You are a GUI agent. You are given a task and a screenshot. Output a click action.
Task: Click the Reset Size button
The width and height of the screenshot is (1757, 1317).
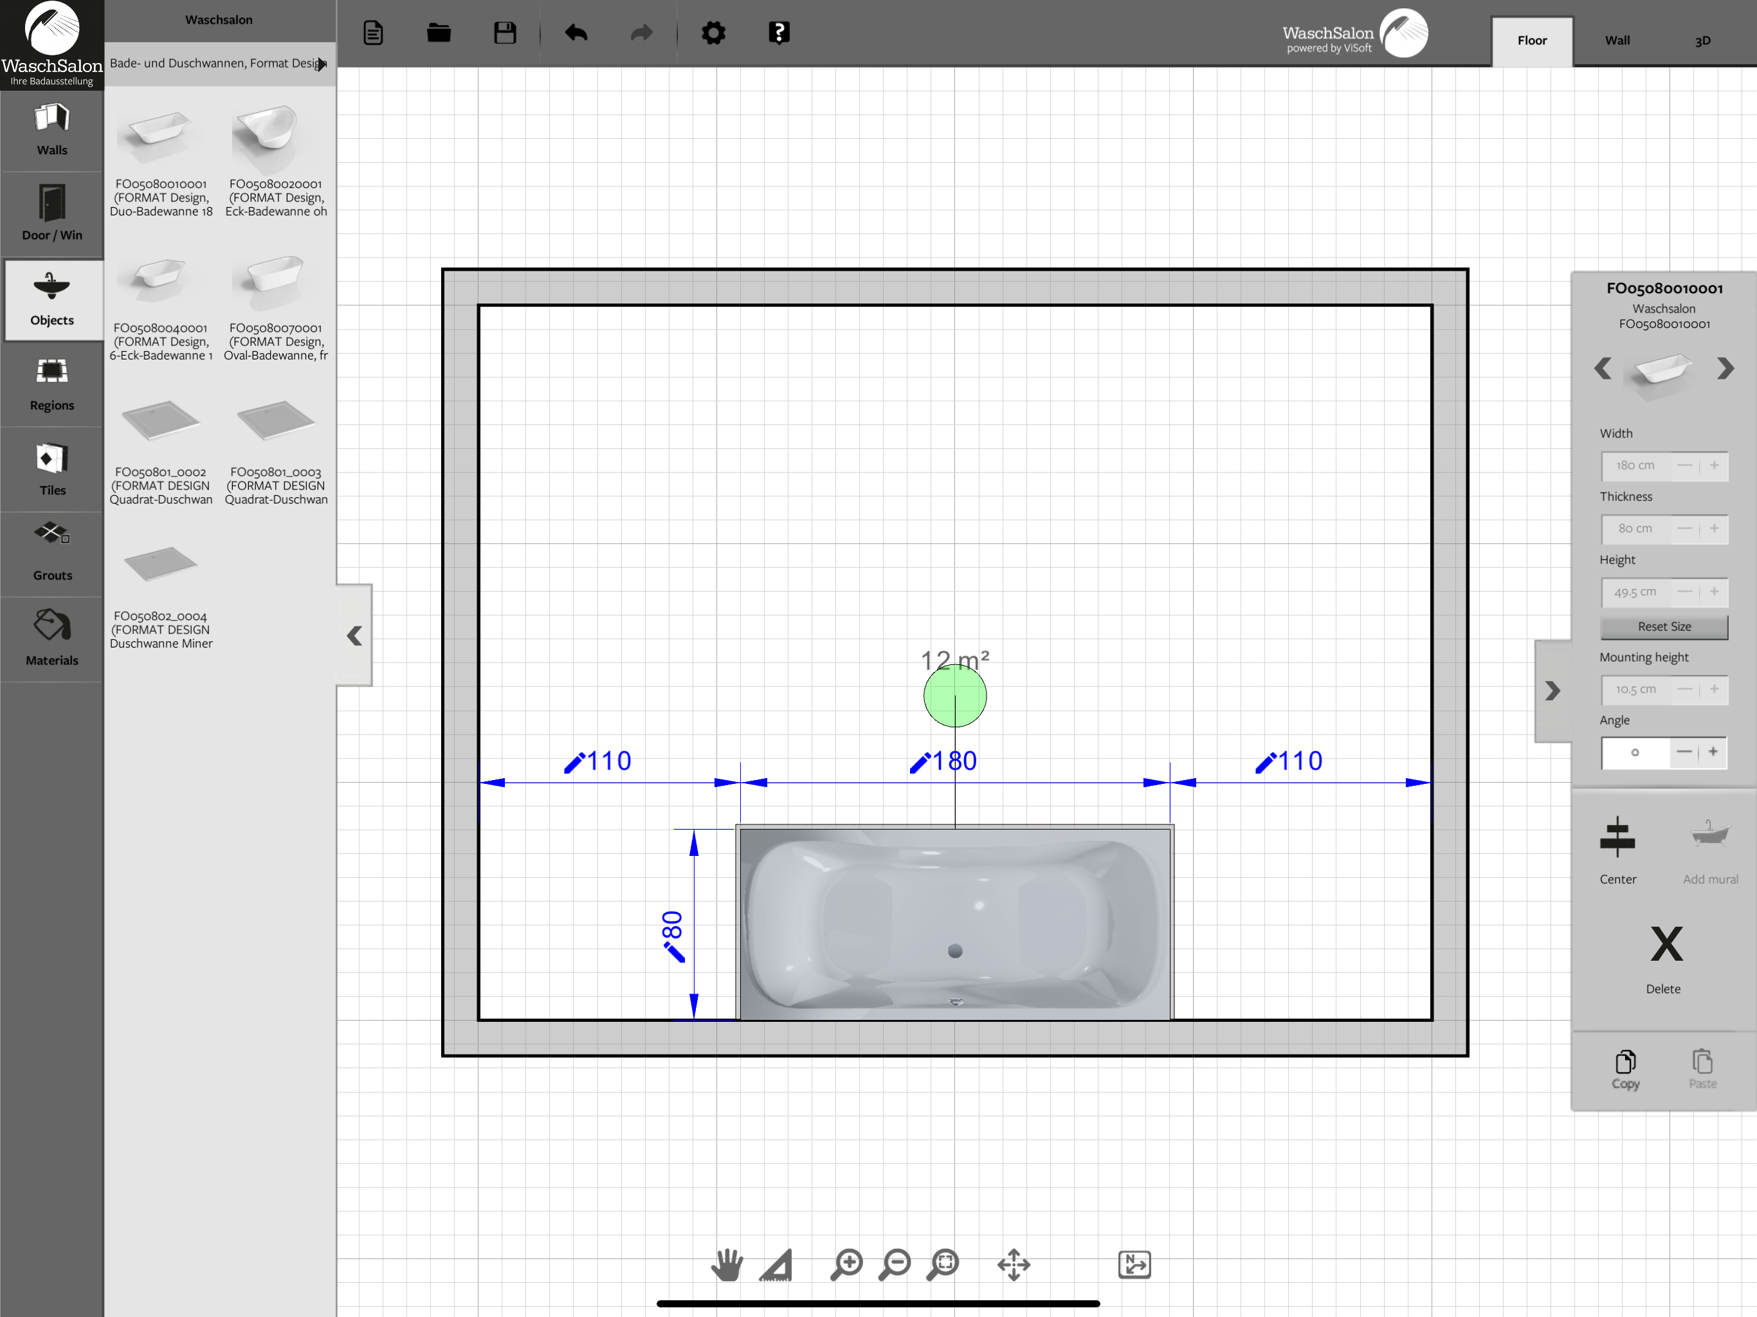pyautogui.click(x=1664, y=627)
